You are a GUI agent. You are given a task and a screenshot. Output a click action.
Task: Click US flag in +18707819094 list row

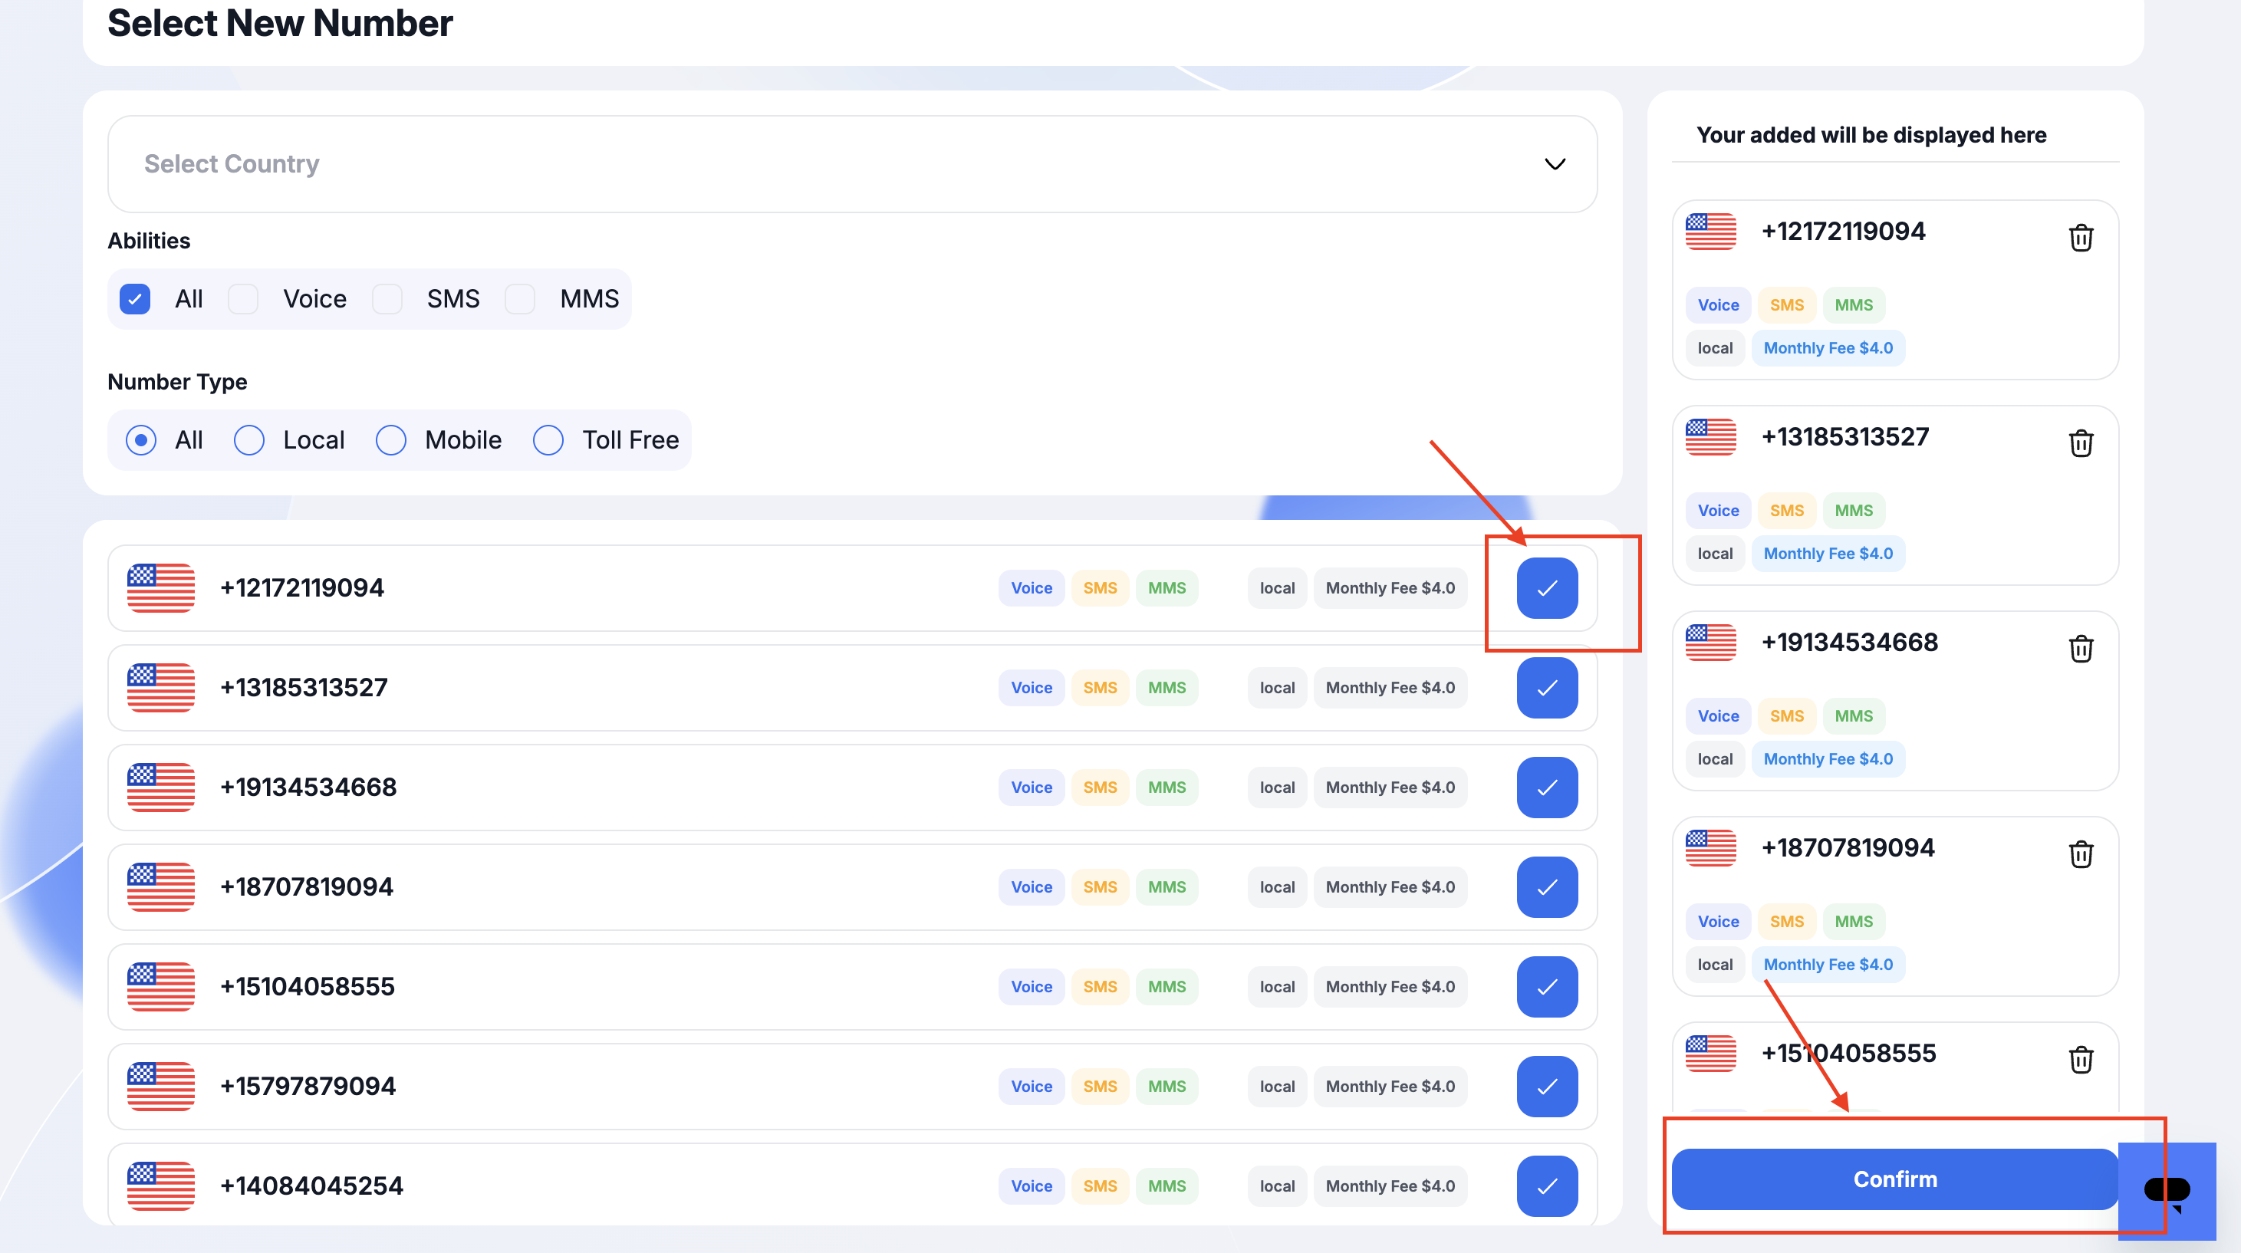pos(161,887)
